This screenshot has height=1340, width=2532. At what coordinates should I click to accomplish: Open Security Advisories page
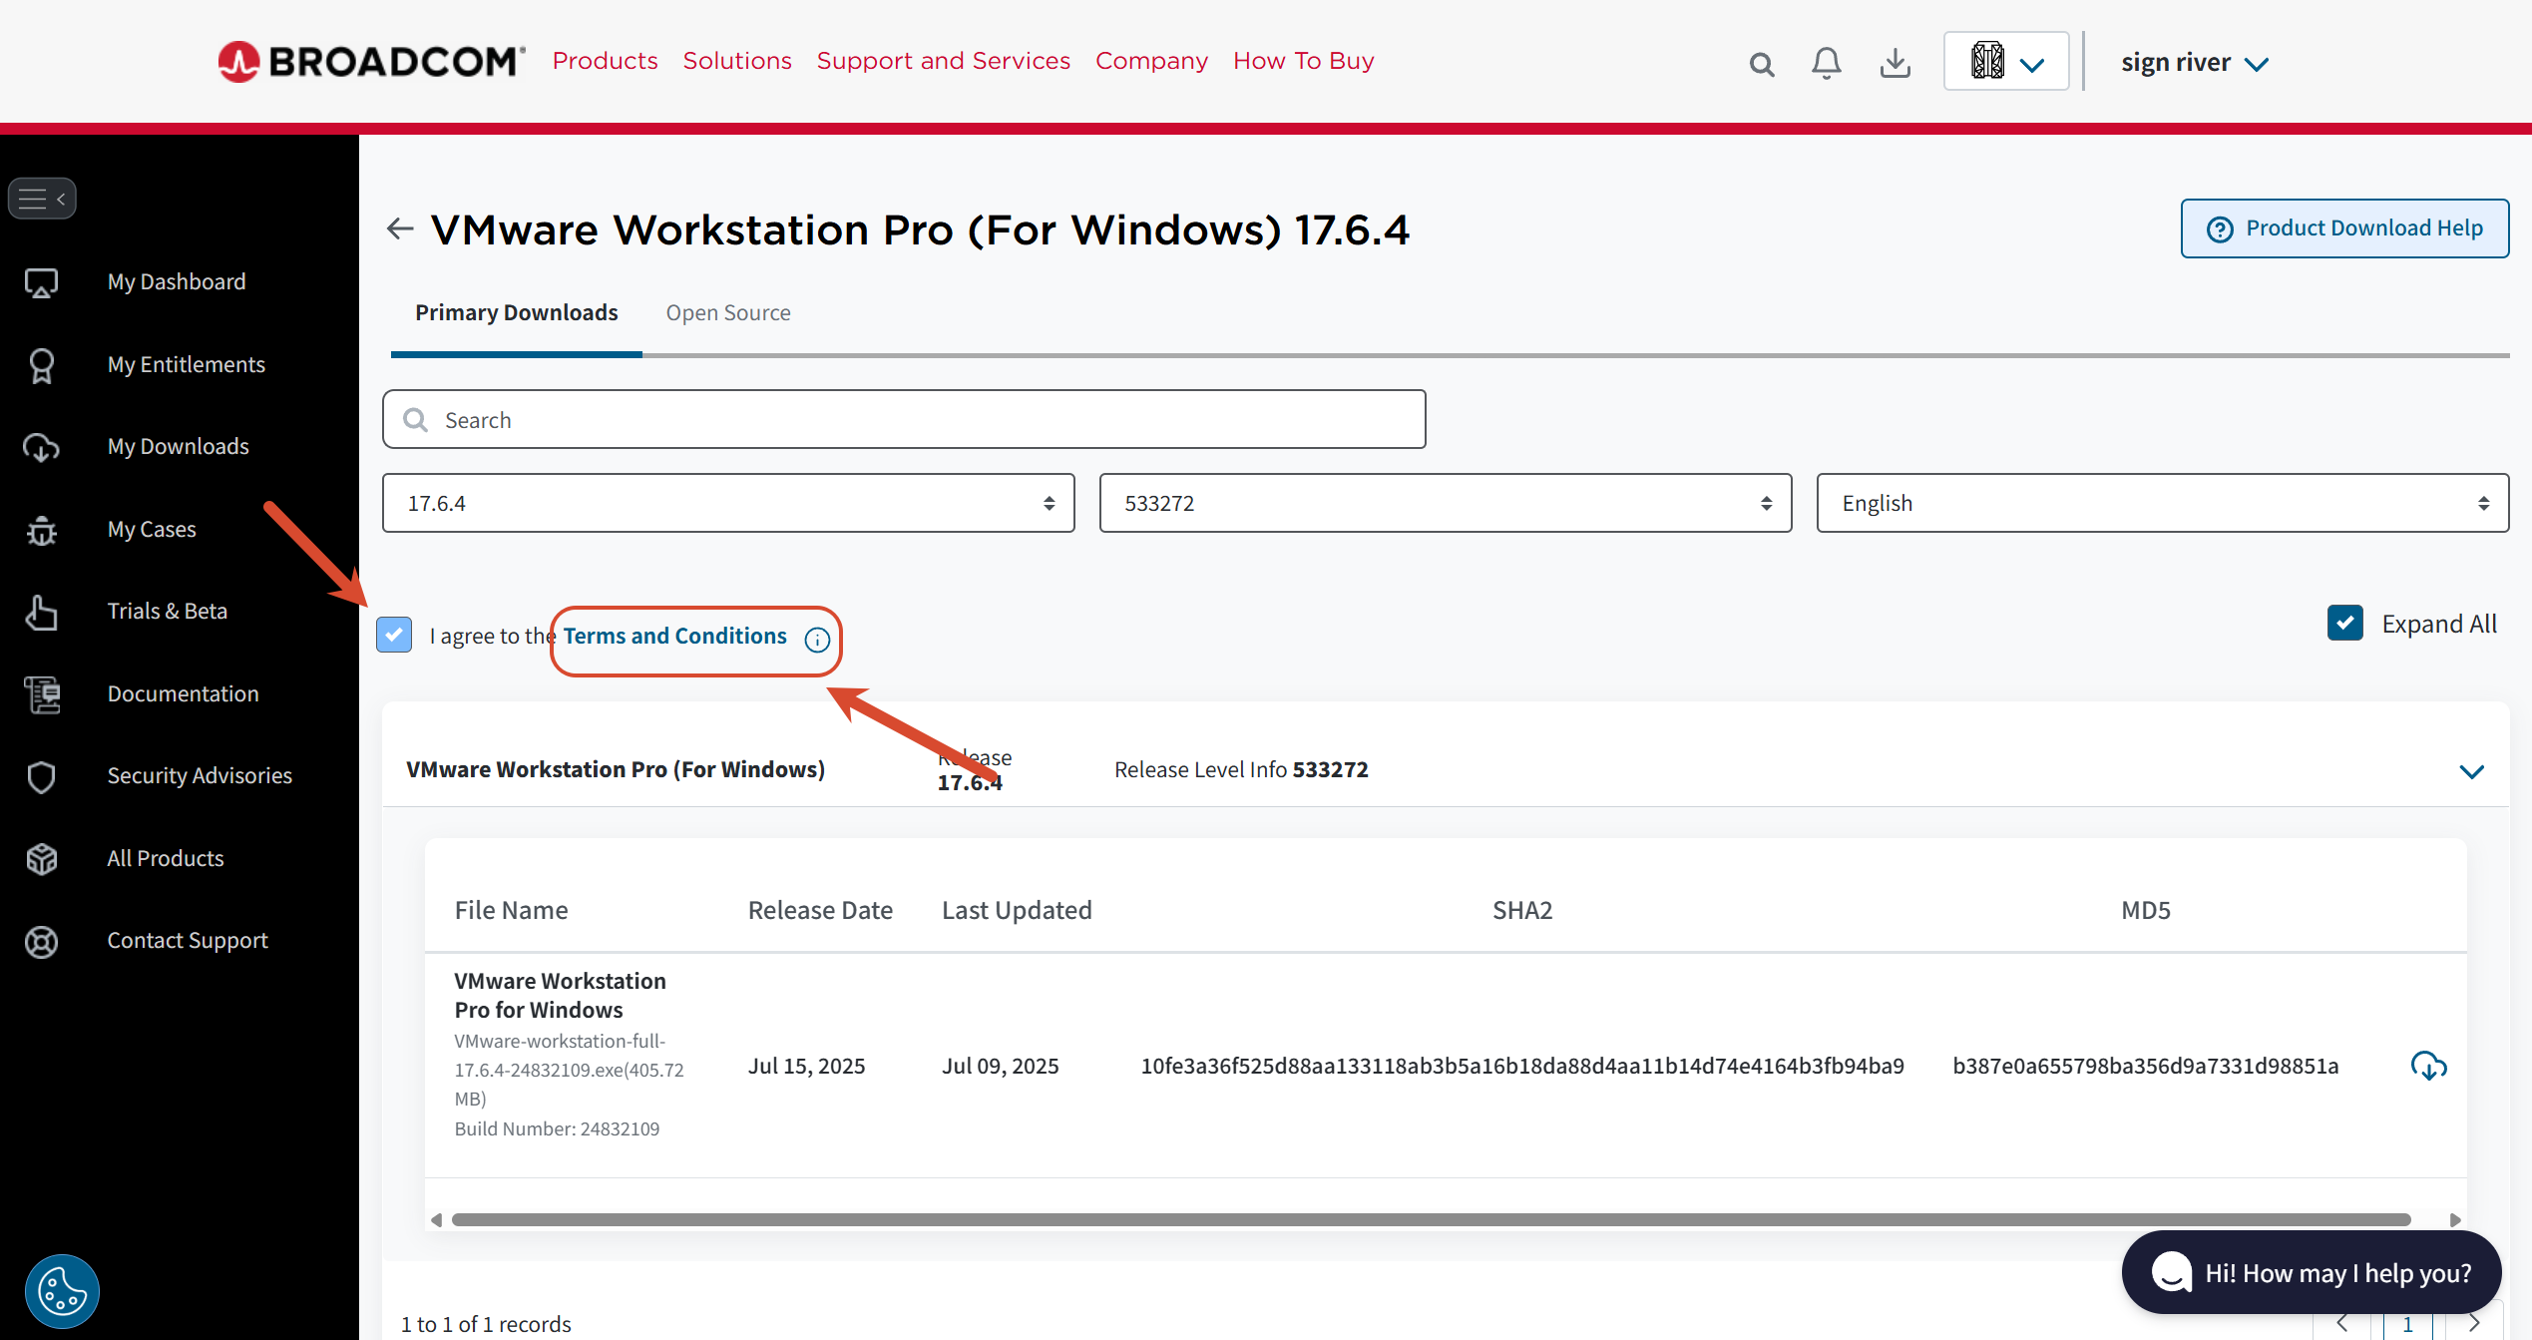[200, 776]
